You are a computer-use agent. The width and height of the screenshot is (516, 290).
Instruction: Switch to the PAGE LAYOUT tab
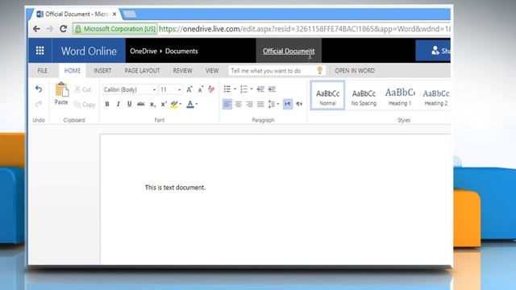142,71
